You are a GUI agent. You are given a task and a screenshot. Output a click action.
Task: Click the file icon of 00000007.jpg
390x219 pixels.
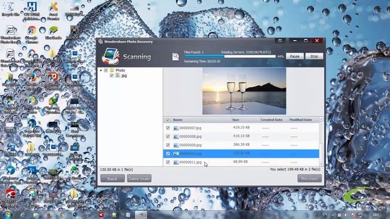tap(176, 128)
